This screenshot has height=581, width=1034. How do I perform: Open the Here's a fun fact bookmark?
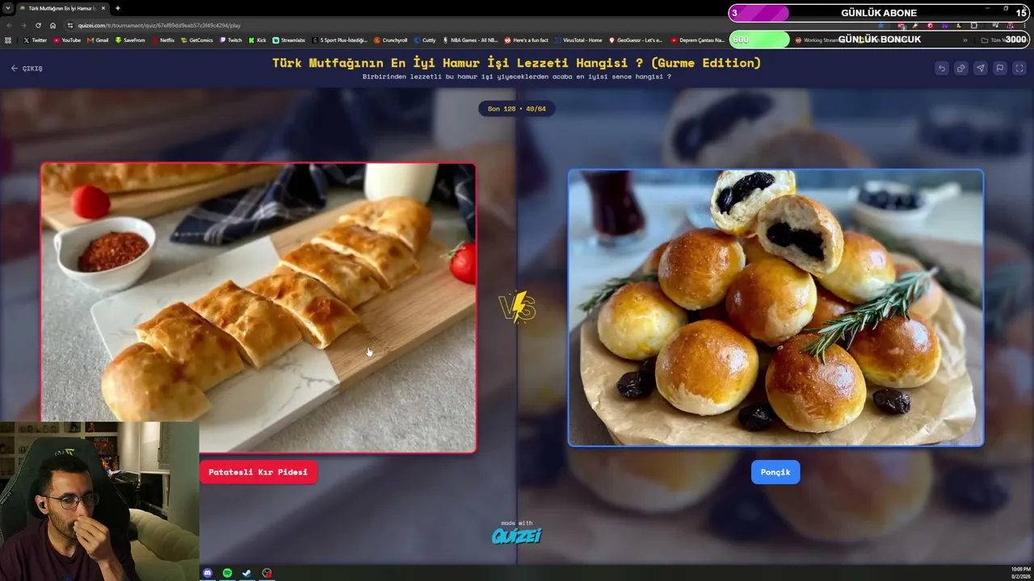click(527, 40)
